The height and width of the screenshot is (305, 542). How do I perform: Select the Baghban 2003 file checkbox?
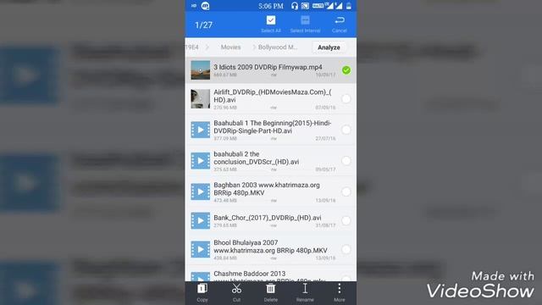pyautogui.click(x=346, y=192)
